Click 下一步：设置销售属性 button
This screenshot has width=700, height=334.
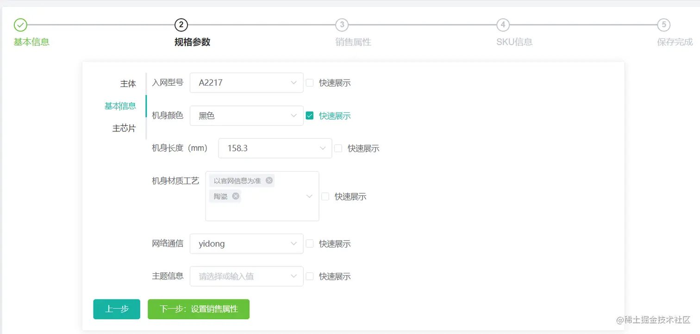coord(199,309)
